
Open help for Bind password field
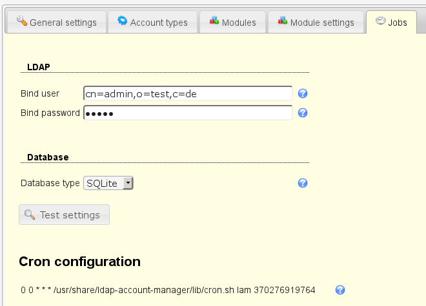[x=302, y=113]
